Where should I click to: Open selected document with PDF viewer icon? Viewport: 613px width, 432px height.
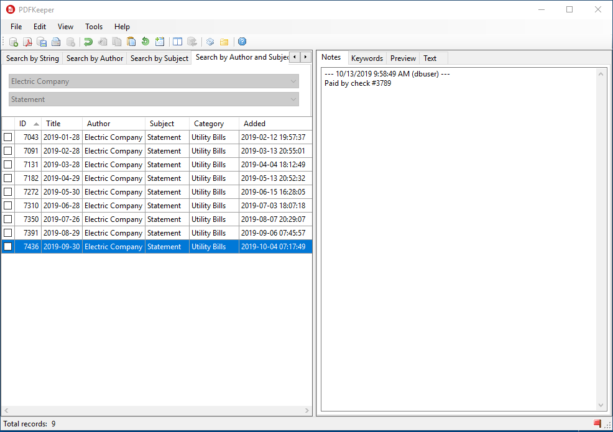coord(28,42)
